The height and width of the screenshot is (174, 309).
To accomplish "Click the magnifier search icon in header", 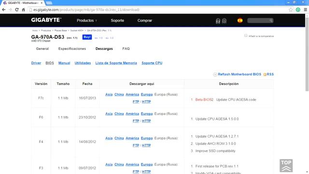I will pos(271,20).
